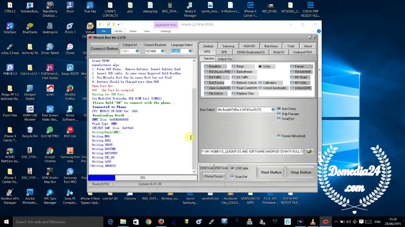Toggle the Scan Def checkbox
This screenshot has height=227, width=405.
pyautogui.click(x=232, y=177)
